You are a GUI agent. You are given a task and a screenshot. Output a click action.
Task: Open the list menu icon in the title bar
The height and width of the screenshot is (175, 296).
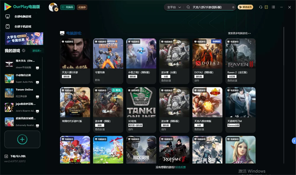pos(273,7)
